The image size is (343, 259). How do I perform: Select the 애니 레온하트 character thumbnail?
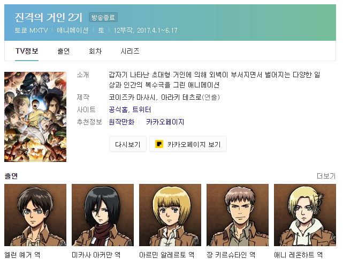point(304,215)
